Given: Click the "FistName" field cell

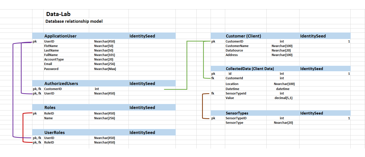Looking at the screenshot, I should tap(51, 46).
